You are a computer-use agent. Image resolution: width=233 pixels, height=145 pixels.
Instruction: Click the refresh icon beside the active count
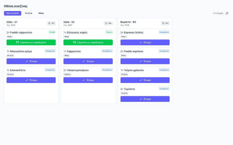(227, 13)
